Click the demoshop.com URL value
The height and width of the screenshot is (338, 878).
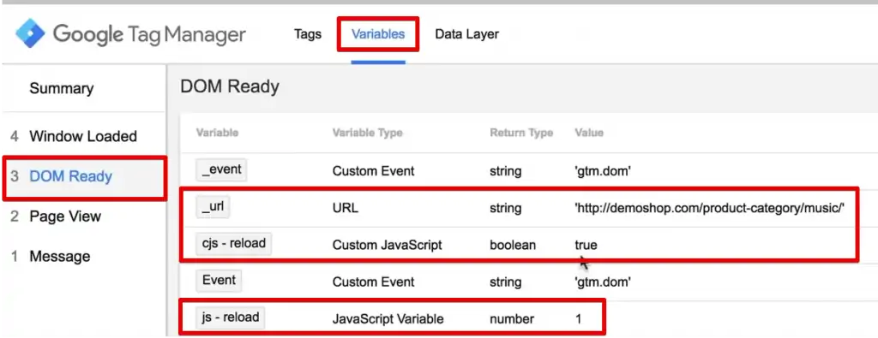[x=709, y=208]
